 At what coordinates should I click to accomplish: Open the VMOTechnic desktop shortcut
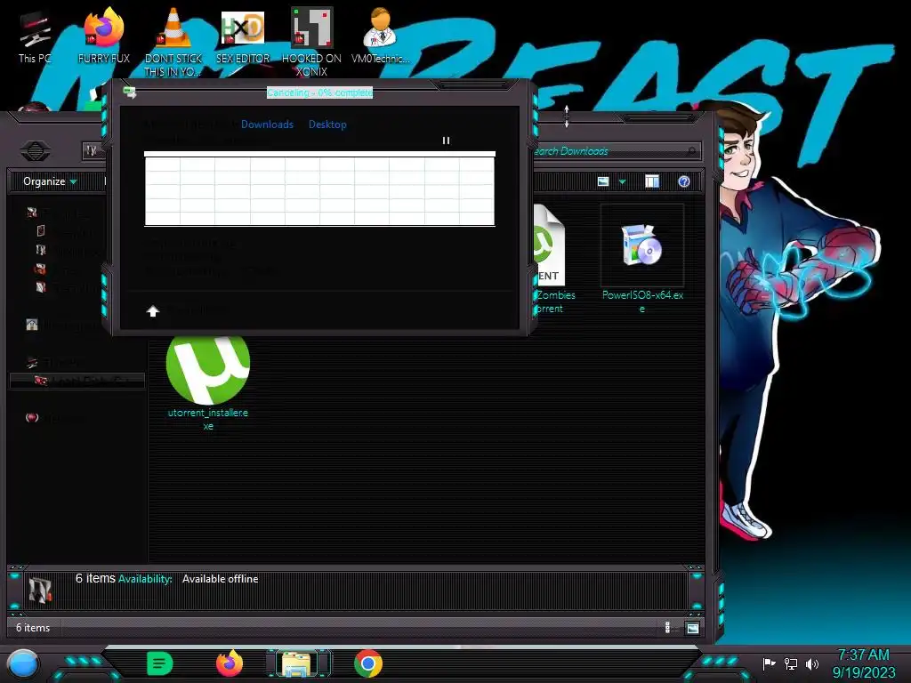tap(380, 36)
